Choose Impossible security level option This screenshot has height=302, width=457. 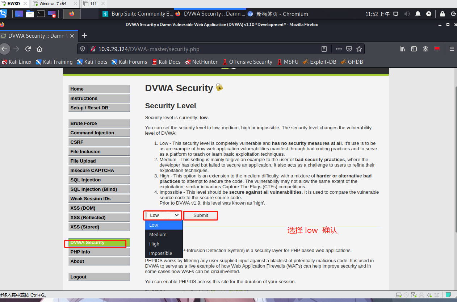[x=164, y=253]
